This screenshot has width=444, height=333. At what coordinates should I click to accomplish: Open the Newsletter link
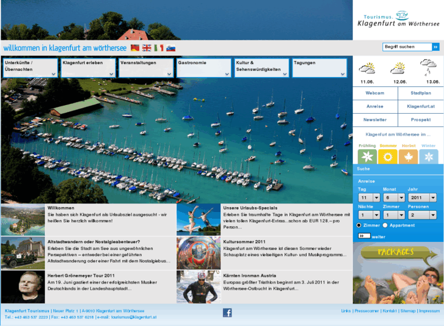tap(375, 120)
